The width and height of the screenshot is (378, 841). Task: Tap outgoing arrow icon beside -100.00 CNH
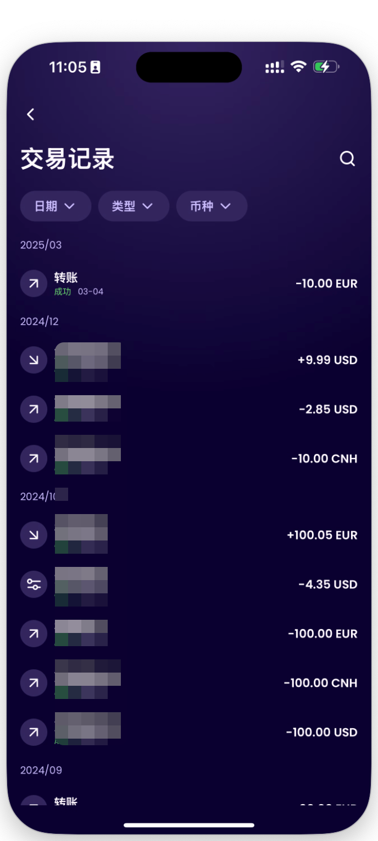pyautogui.click(x=34, y=683)
